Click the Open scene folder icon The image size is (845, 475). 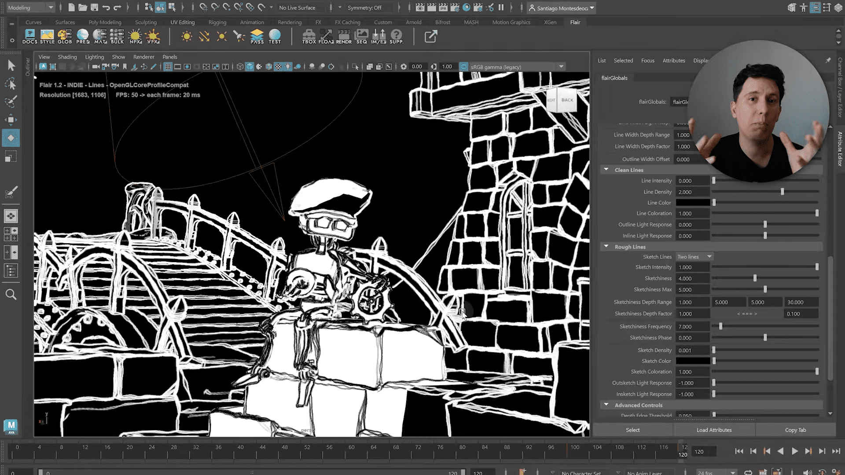coord(83,7)
